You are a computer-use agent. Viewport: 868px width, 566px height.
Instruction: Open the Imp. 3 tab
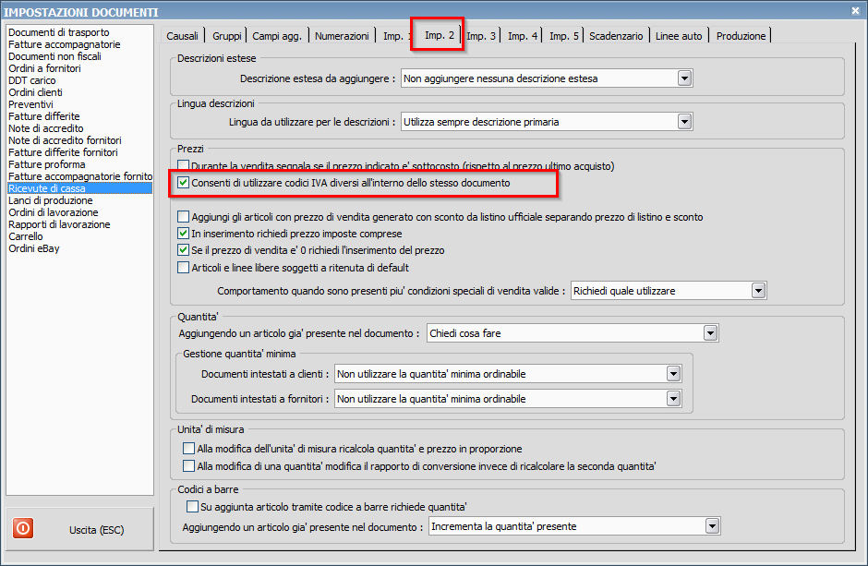(481, 36)
